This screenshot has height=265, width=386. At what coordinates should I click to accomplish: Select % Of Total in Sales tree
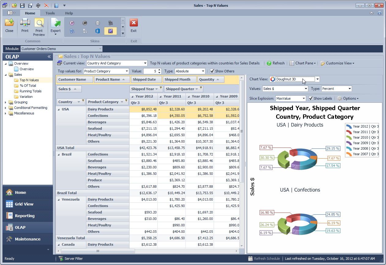click(x=28, y=86)
